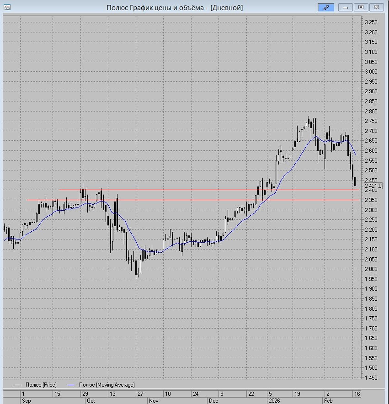The height and width of the screenshot is (404, 389).
Task: Select the Полюс [Moving Average] legend entry
Action: (x=101, y=385)
